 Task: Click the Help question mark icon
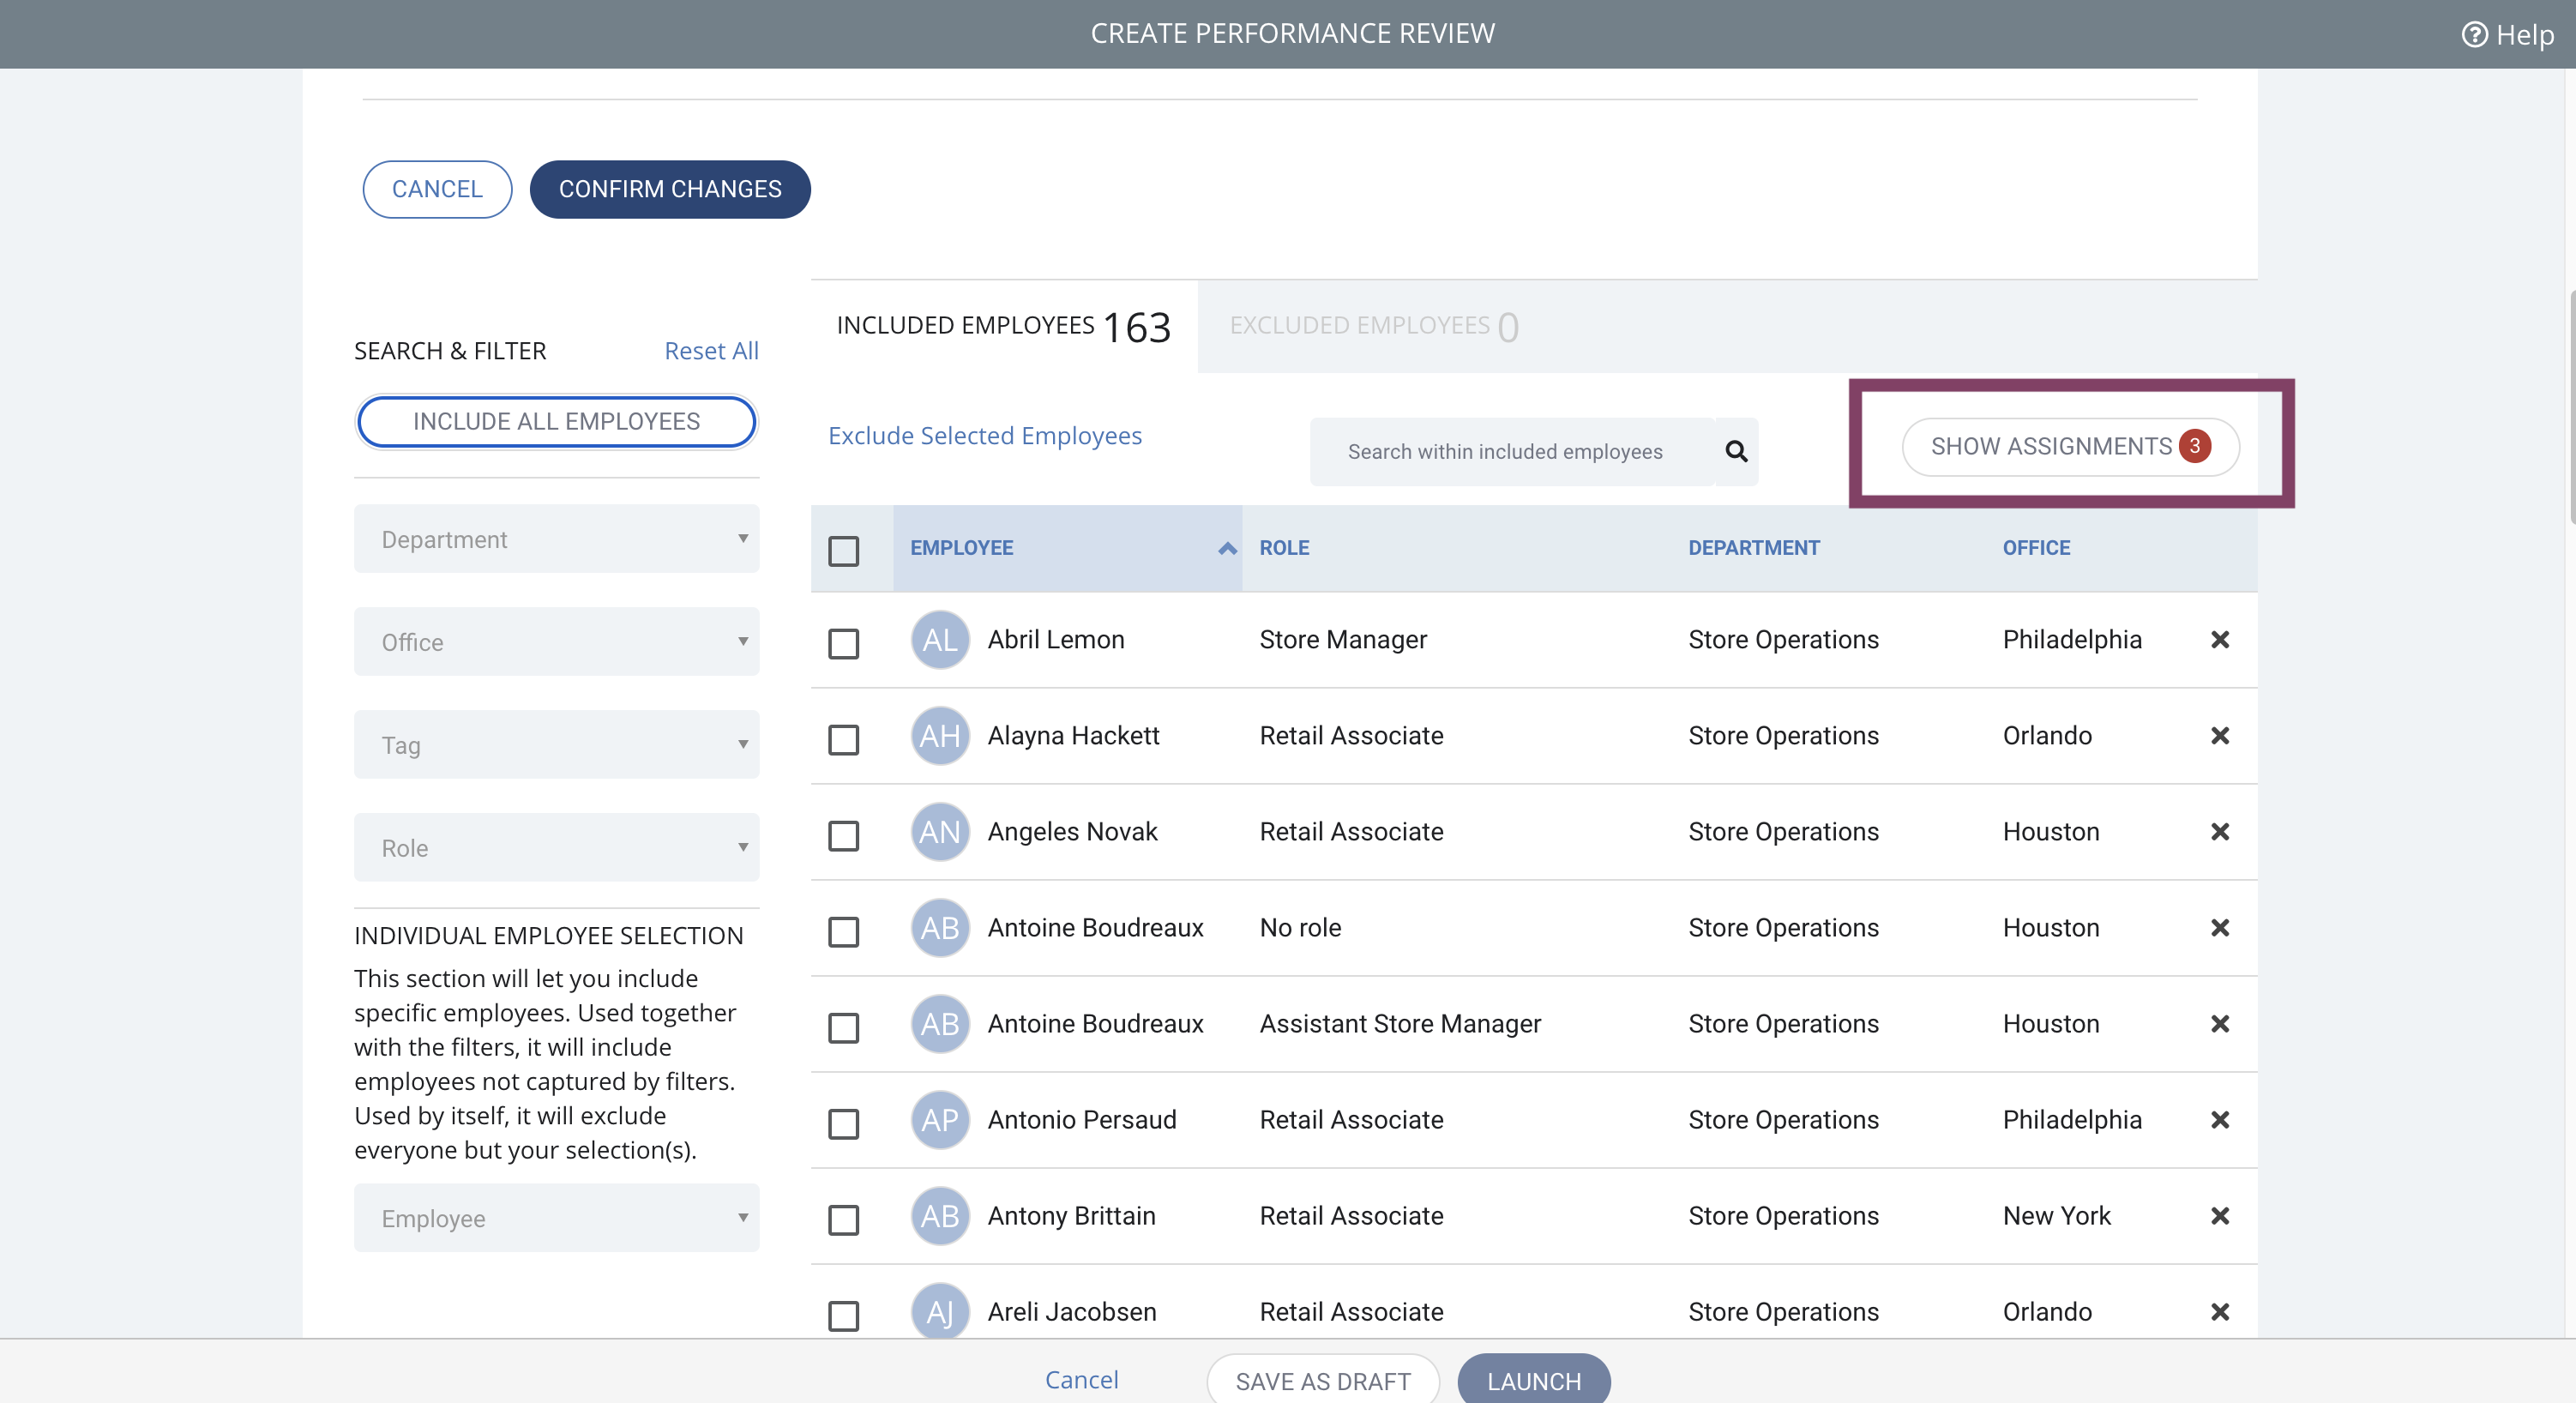(2474, 35)
